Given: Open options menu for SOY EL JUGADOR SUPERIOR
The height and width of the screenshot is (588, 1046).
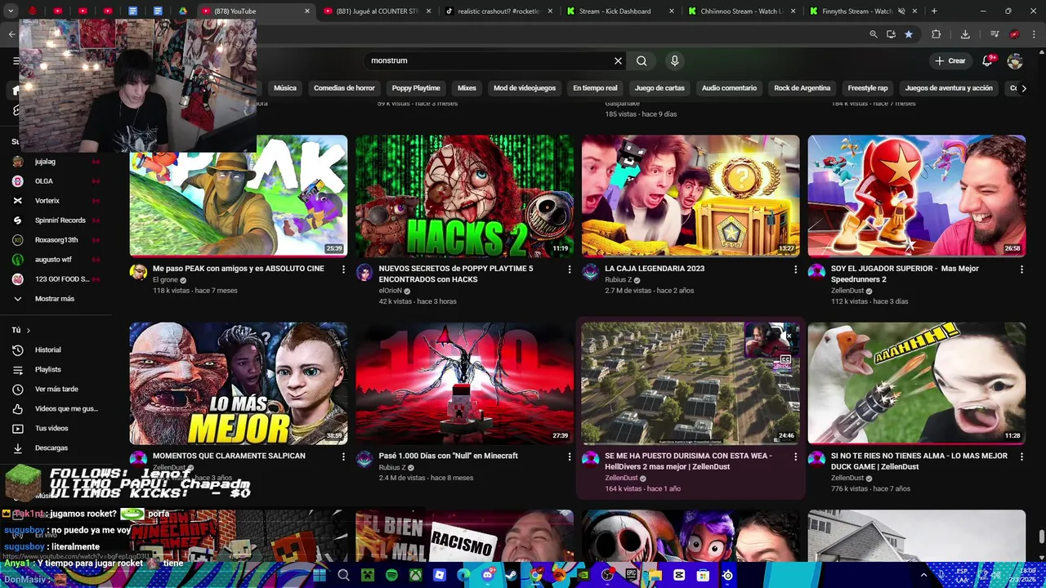Looking at the screenshot, I should click(1021, 269).
